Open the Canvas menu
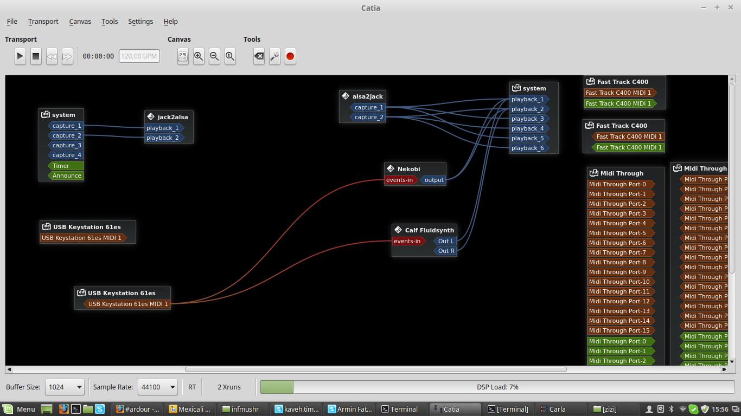The width and height of the screenshot is (741, 416). [80, 21]
